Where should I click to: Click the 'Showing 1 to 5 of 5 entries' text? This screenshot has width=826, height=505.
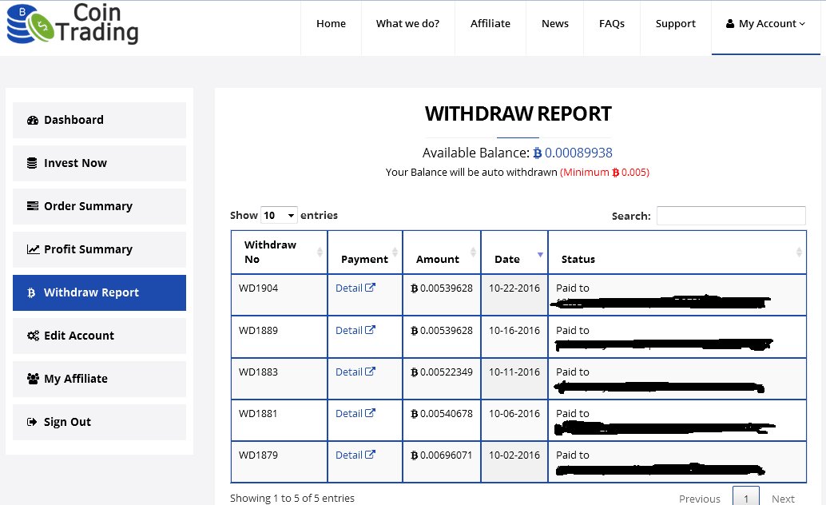pyautogui.click(x=292, y=498)
